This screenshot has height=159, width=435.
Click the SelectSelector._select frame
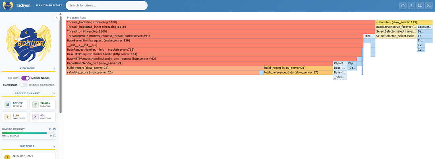(396, 36)
